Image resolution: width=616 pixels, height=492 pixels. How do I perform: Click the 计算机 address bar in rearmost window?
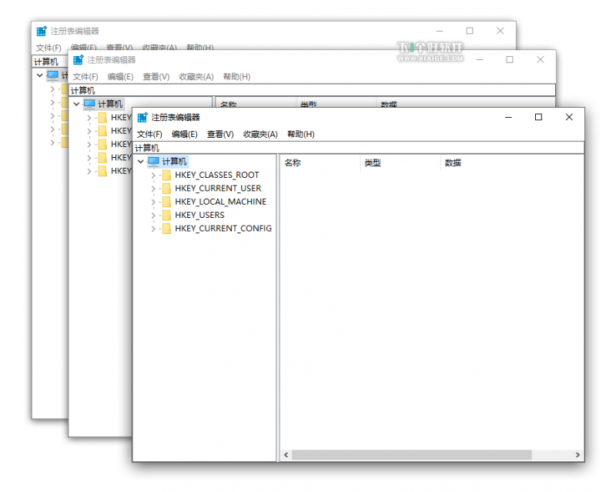[x=50, y=62]
